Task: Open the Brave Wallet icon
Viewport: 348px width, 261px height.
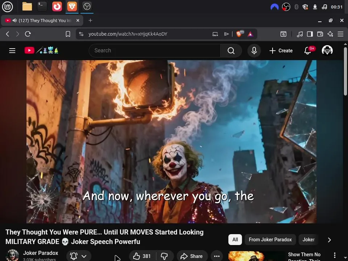Action: point(320,34)
